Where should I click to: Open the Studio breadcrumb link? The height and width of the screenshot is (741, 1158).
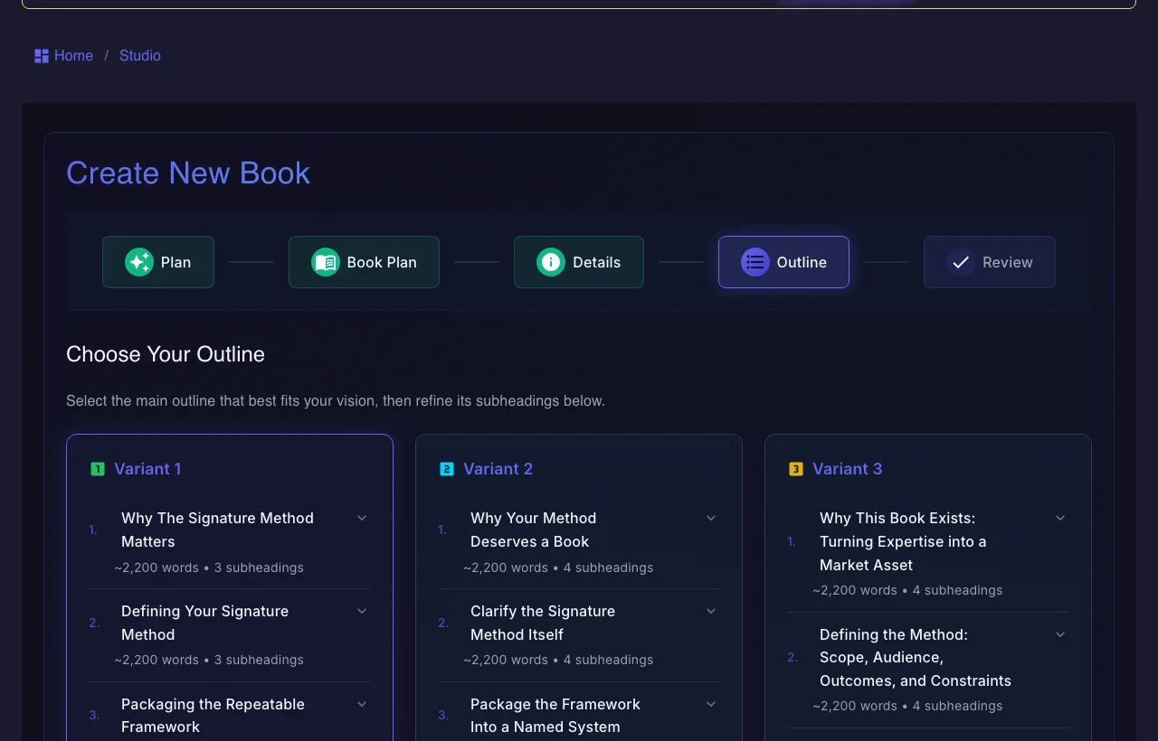pos(140,56)
